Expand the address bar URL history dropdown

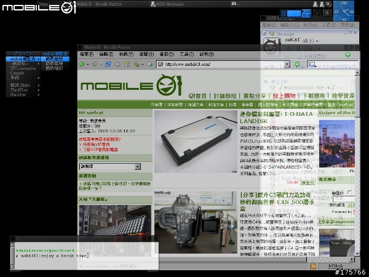point(287,64)
